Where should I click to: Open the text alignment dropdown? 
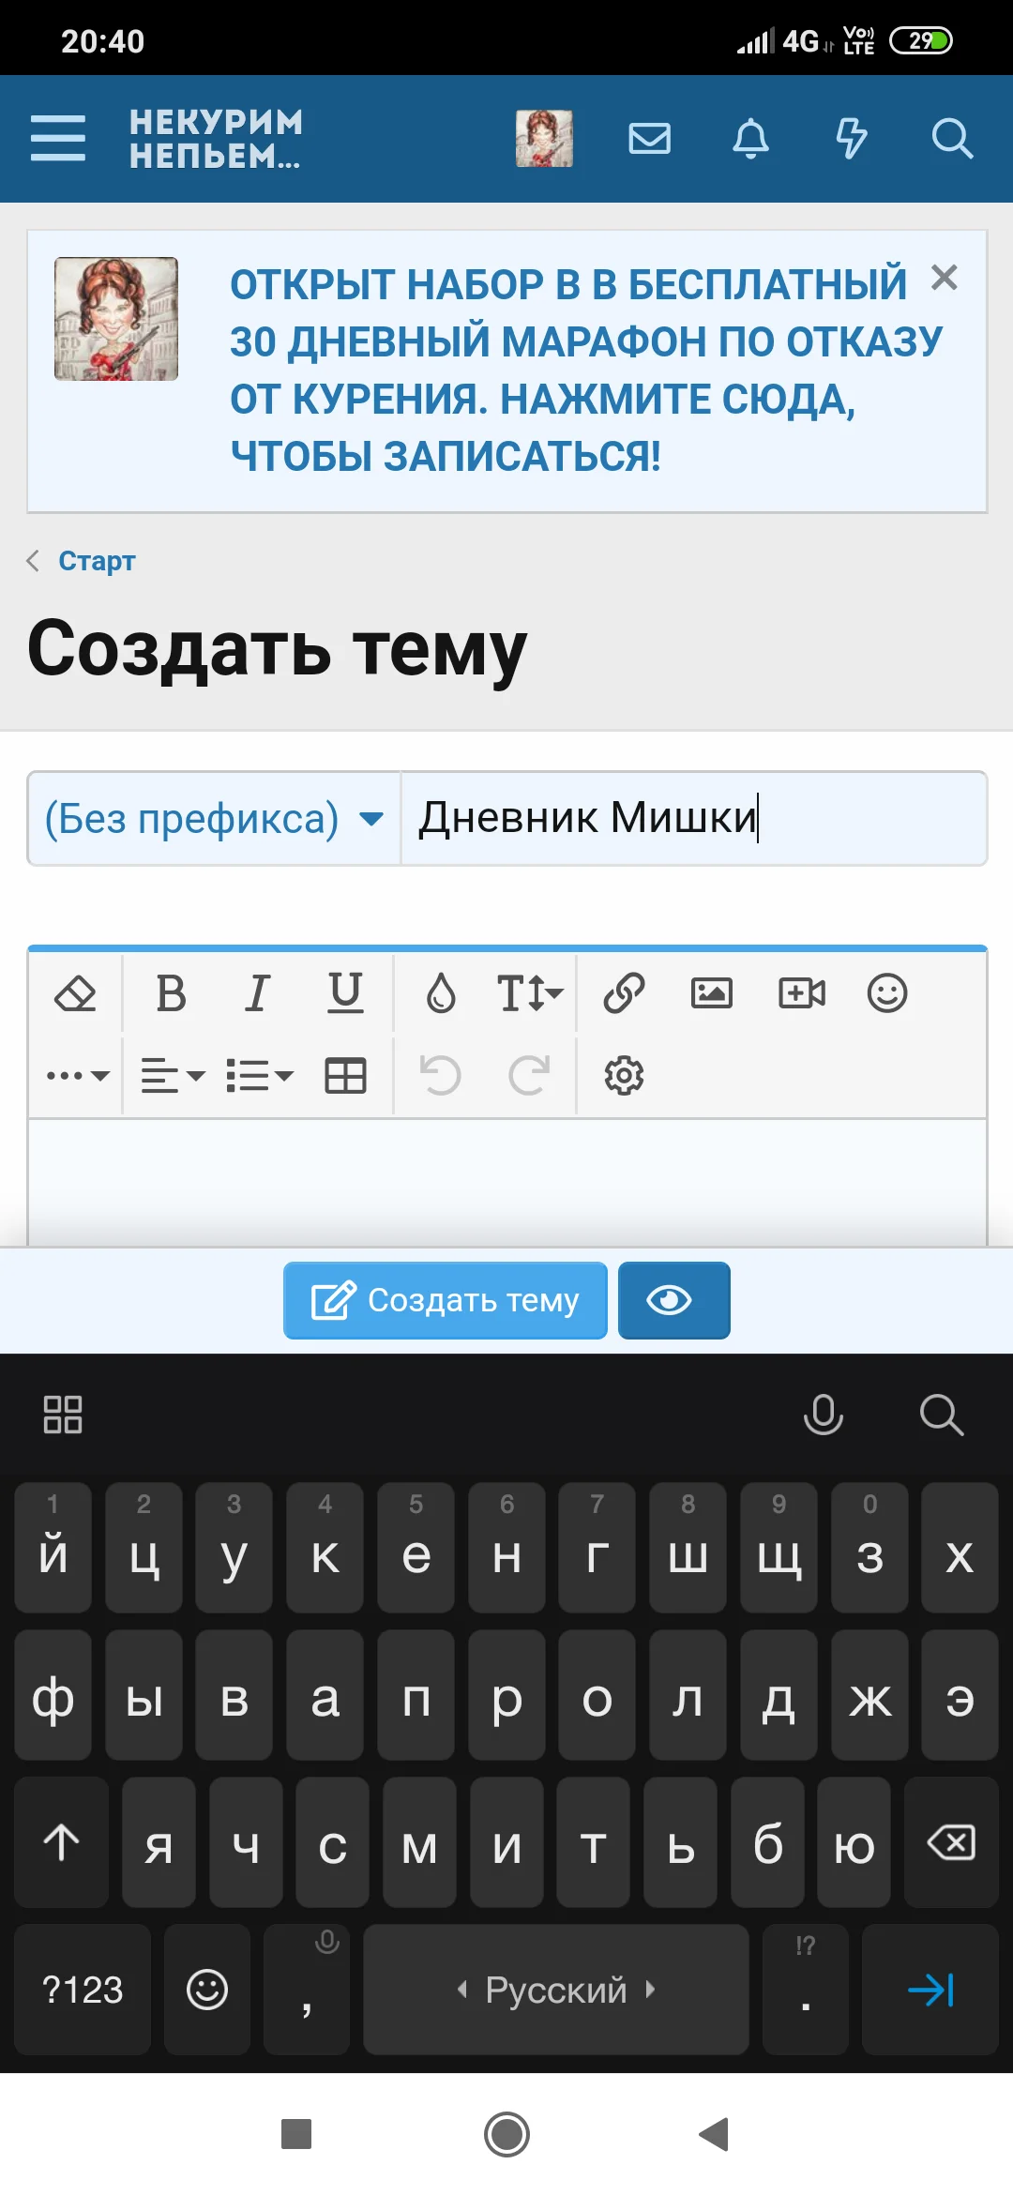(173, 1076)
